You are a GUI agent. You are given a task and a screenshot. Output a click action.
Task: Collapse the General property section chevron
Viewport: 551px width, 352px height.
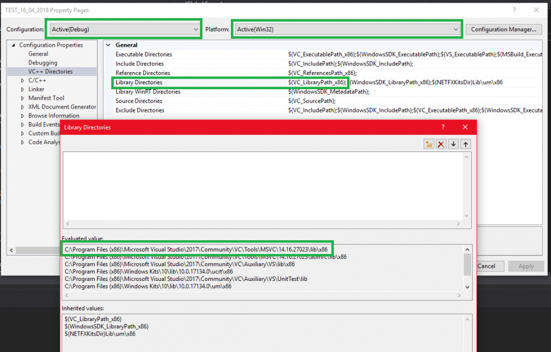[x=108, y=45]
